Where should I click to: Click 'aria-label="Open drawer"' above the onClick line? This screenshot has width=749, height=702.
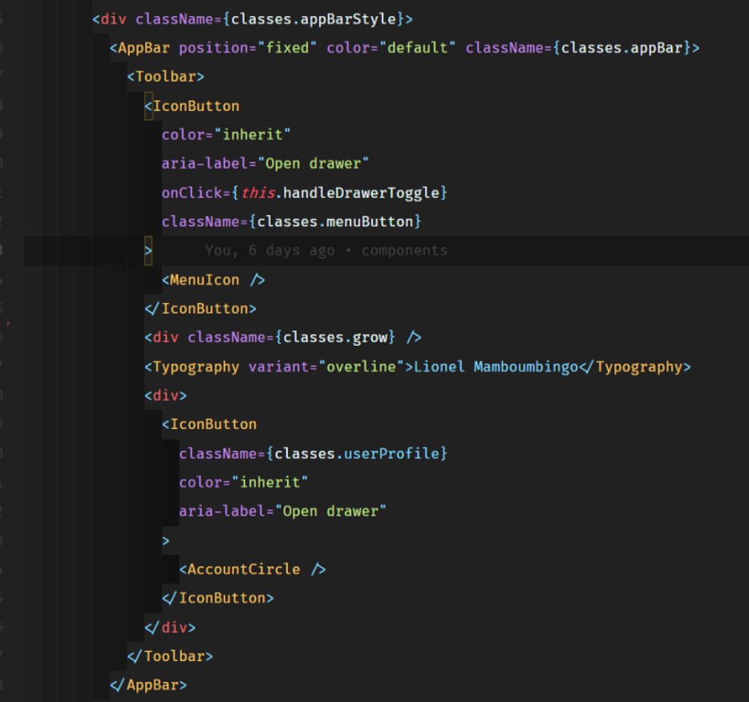[x=265, y=164]
